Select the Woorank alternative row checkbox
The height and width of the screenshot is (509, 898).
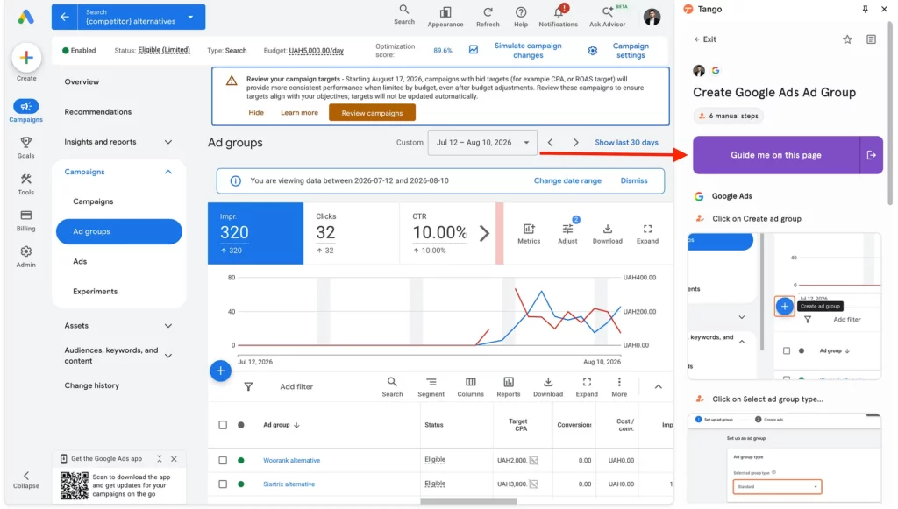[223, 461]
